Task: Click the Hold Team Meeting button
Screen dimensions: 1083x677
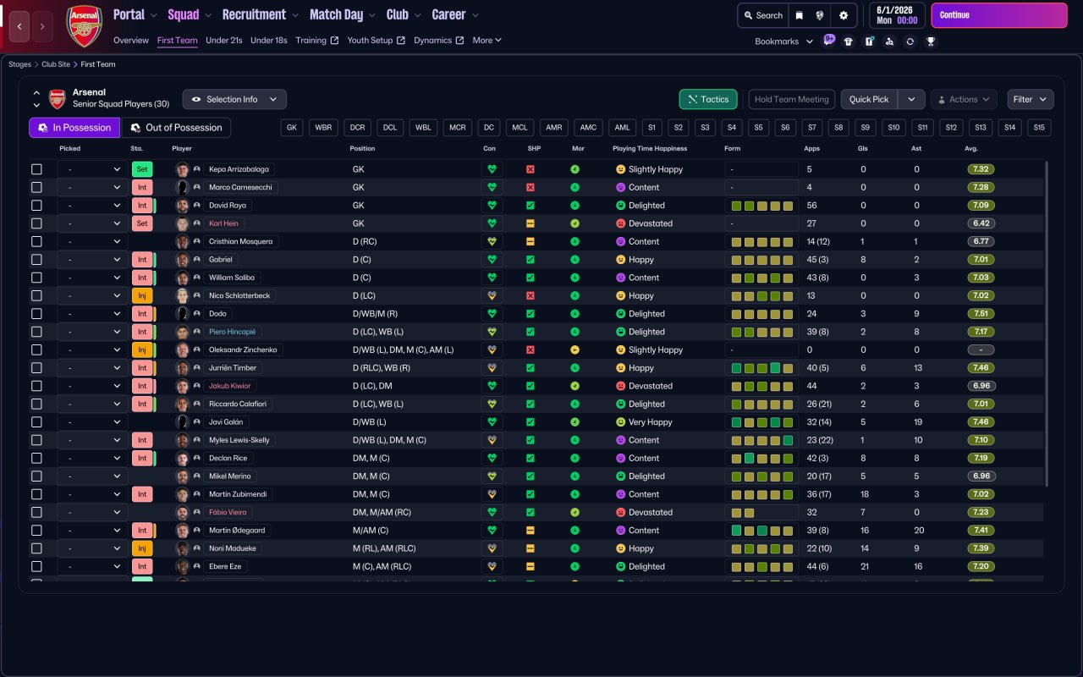Action: pyautogui.click(x=792, y=99)
